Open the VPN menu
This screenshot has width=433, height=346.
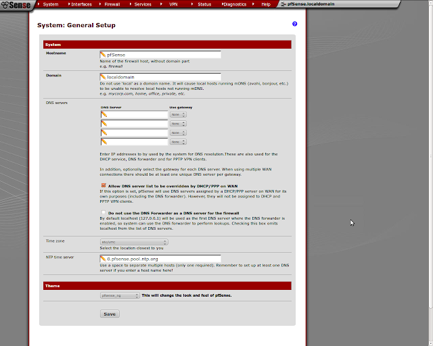pyautogui.click(x=173, y=5)
